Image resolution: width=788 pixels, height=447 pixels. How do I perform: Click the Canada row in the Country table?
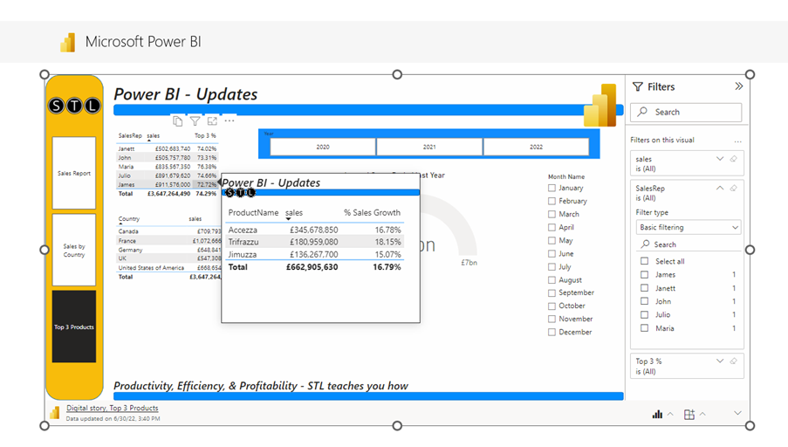169,231
